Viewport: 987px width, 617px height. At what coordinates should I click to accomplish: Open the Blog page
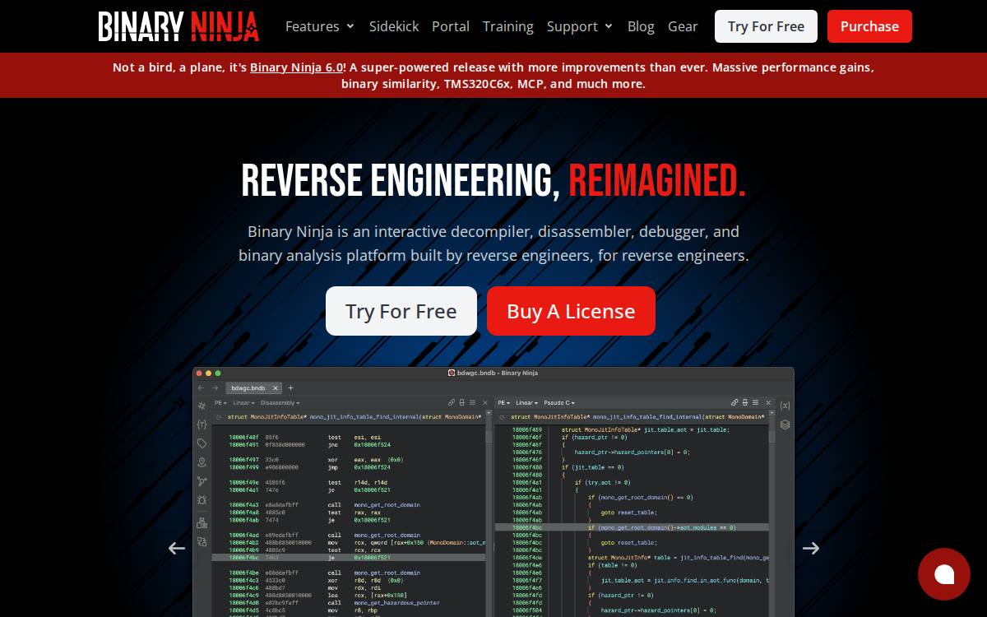coord(641,26)
